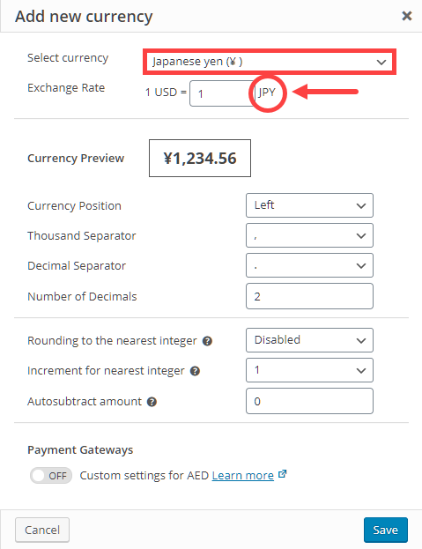
Task: Click the Autosubtract amount input field
Action: [x=309, y=401]
